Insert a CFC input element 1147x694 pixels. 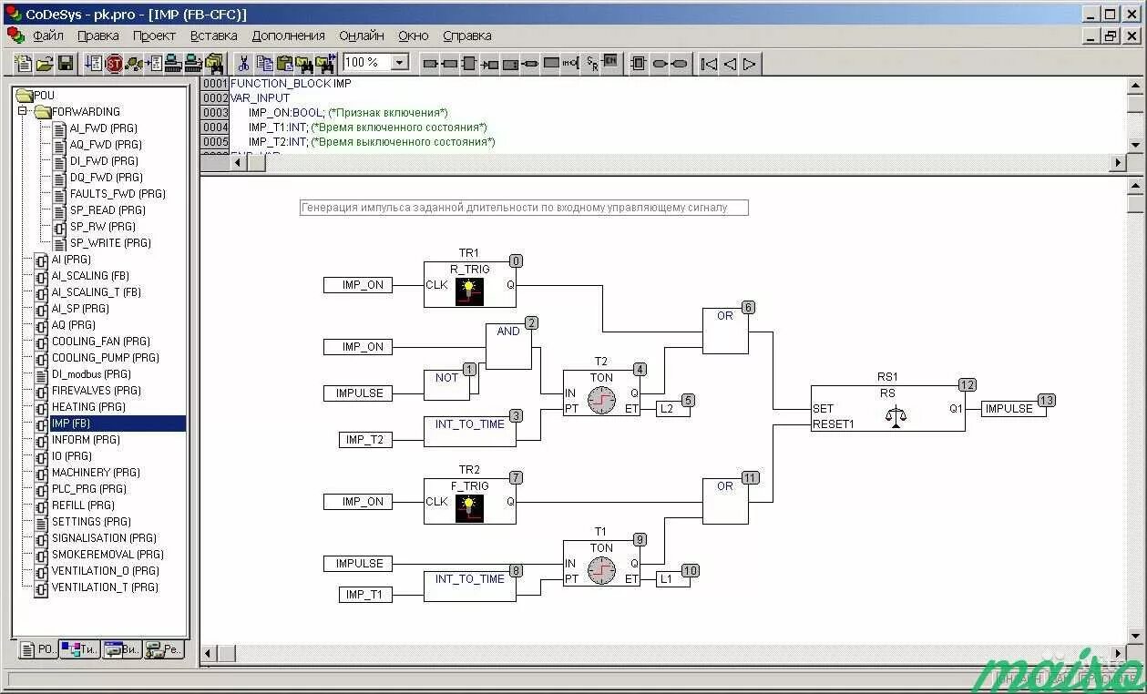tap(430, 64)
